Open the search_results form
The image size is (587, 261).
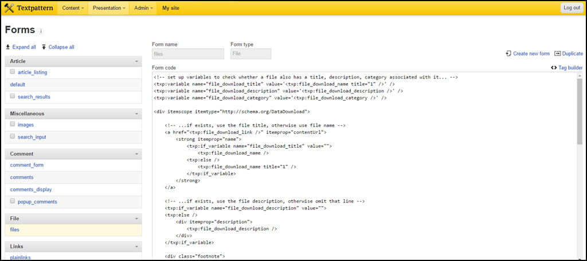(34, 97)
